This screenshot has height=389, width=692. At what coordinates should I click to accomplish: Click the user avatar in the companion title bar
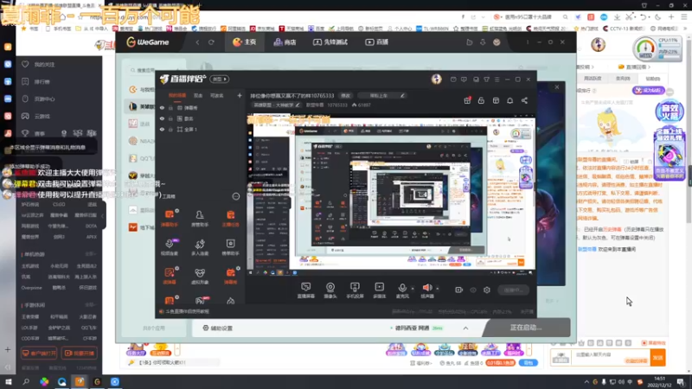coord(437,79)
